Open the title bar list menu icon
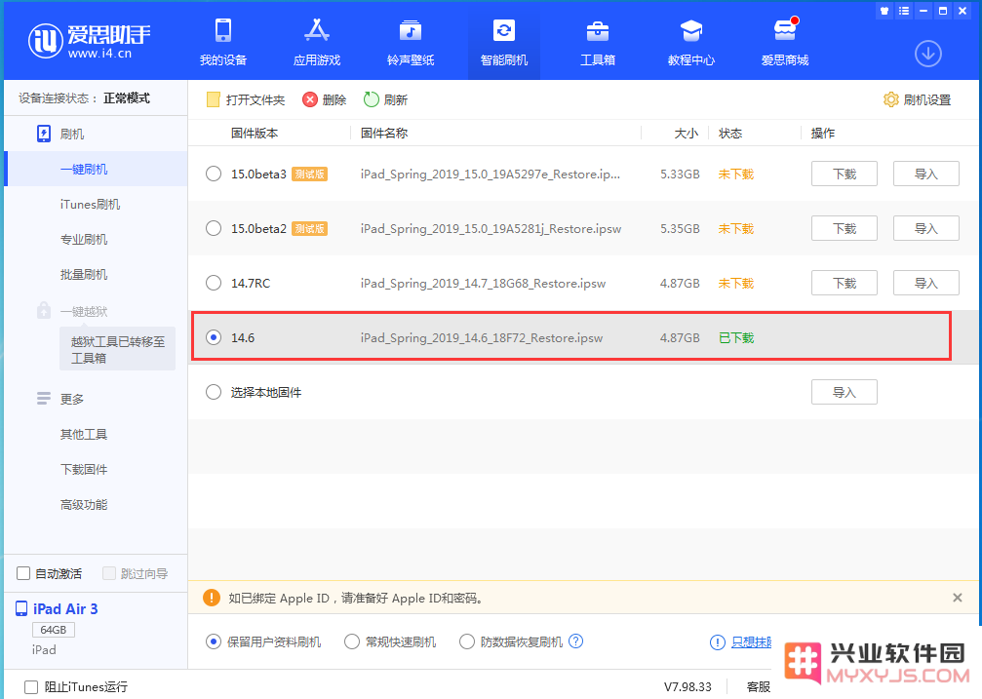 (904, 11)
